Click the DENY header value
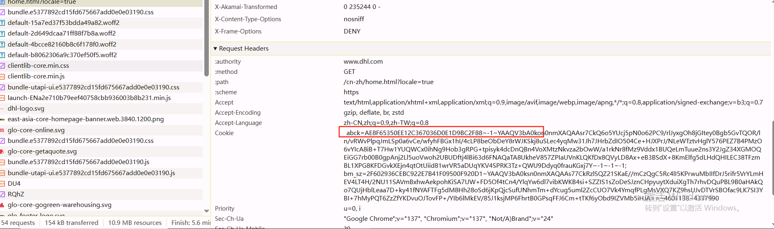This screenshot has height=229, width=774. click(352, 31)
